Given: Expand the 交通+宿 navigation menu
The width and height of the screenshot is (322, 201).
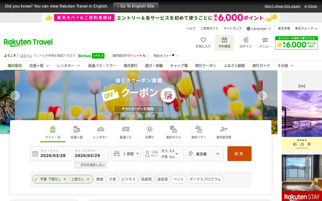Looking at the screenshot, I should pyautogui.click(x=39, y=66).
